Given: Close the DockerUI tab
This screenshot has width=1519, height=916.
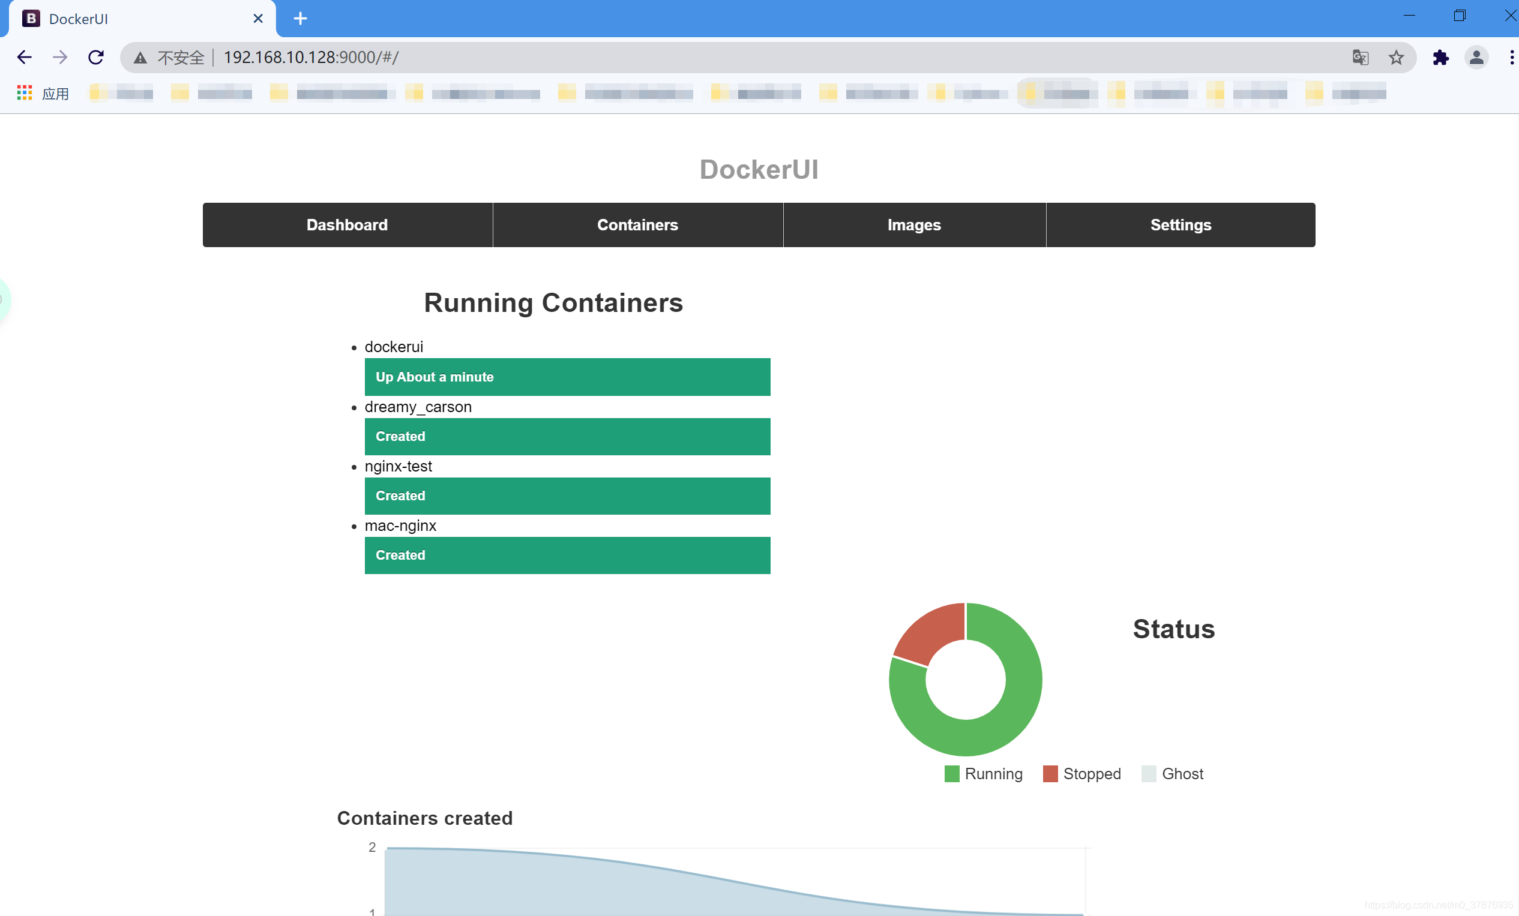Looking at the screenshot, I should [258, 19].
